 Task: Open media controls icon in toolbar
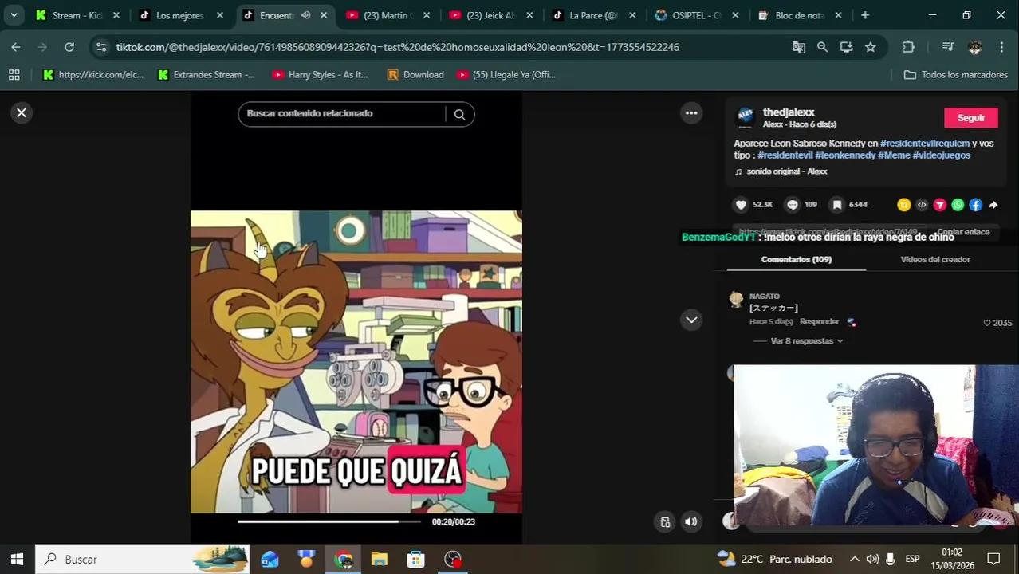tap(948, 47)
